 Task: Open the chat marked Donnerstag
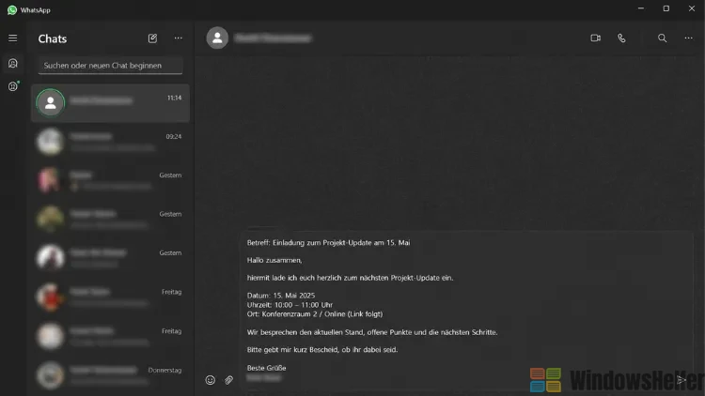[x=110, y=375]
